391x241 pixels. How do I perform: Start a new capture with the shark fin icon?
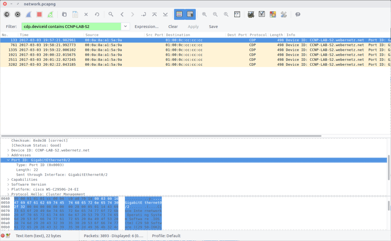[29, 15]
